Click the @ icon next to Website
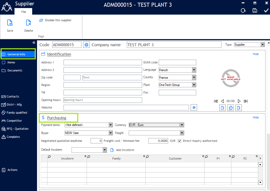Screen dimensions: 270x191 [194, 107]
